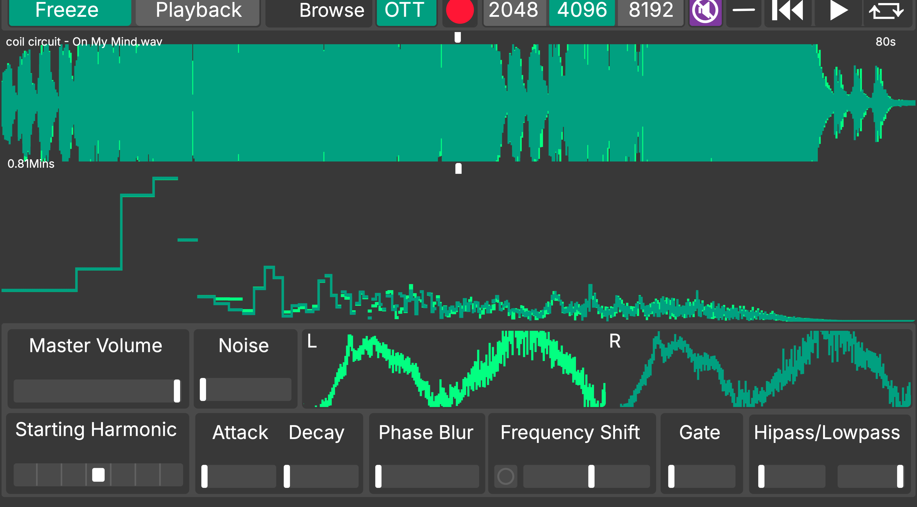Select the 4096 FFT size

(x=582, y=11)
